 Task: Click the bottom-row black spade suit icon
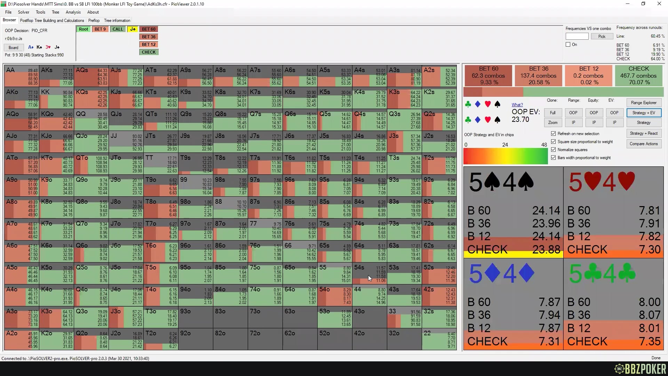pos(498,120)
